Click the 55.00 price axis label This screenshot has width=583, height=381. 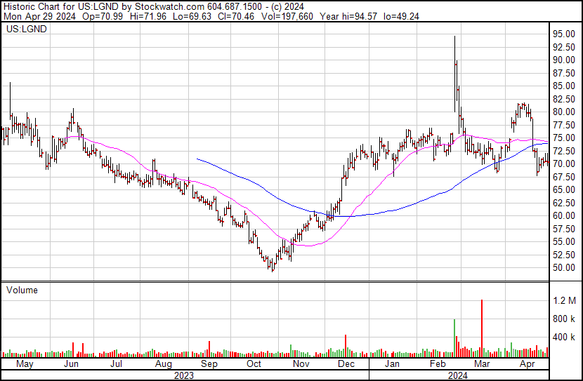564,242
